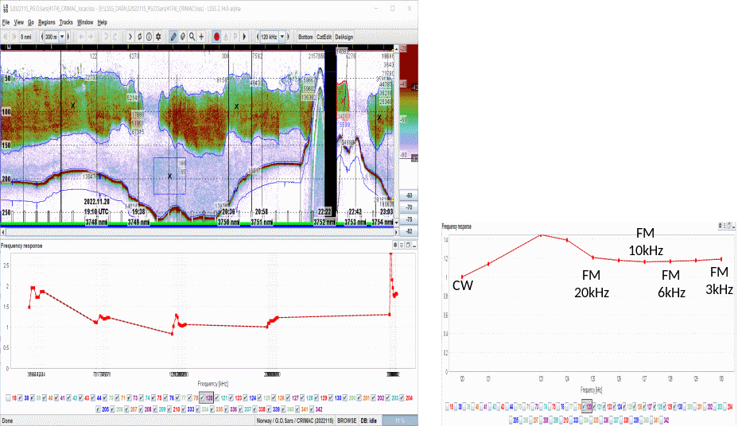Toggle checkbox for category 204
The width and height of the screenshot is (742, 426).
[x=402, y=398]
